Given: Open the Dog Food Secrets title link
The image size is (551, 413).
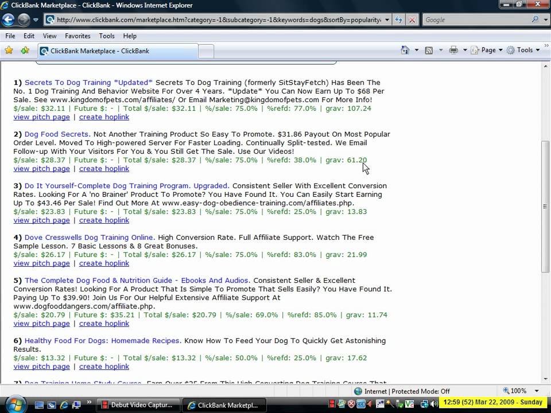Looking at the screenshot, I should (x=57, y=134).
